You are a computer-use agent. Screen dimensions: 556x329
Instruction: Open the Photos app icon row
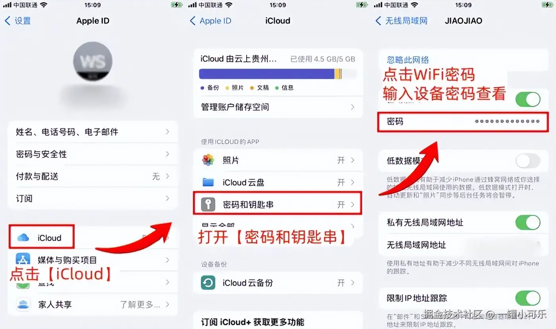click(278, 160)
